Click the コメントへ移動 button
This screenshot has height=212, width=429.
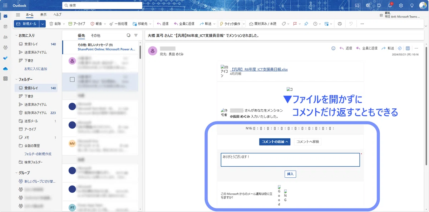307,142
